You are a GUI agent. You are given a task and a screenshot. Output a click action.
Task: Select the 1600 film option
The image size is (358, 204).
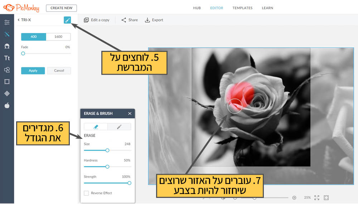[58, 37]
